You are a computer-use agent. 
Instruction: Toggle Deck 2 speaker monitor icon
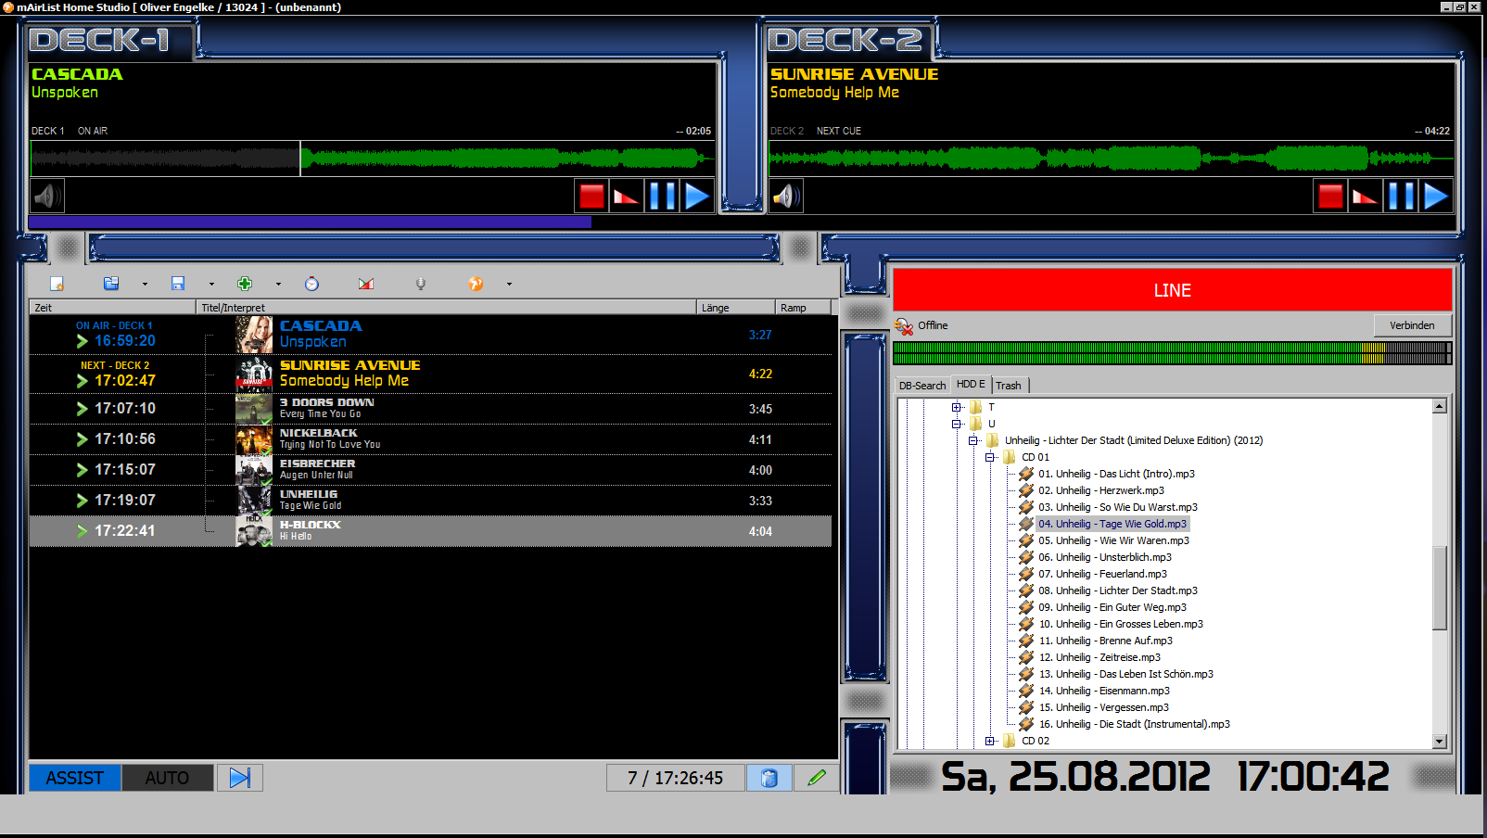click(x=786, y=196)
